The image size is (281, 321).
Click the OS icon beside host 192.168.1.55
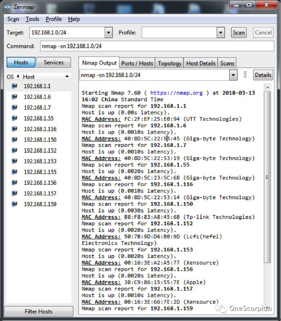pos(14,118)
